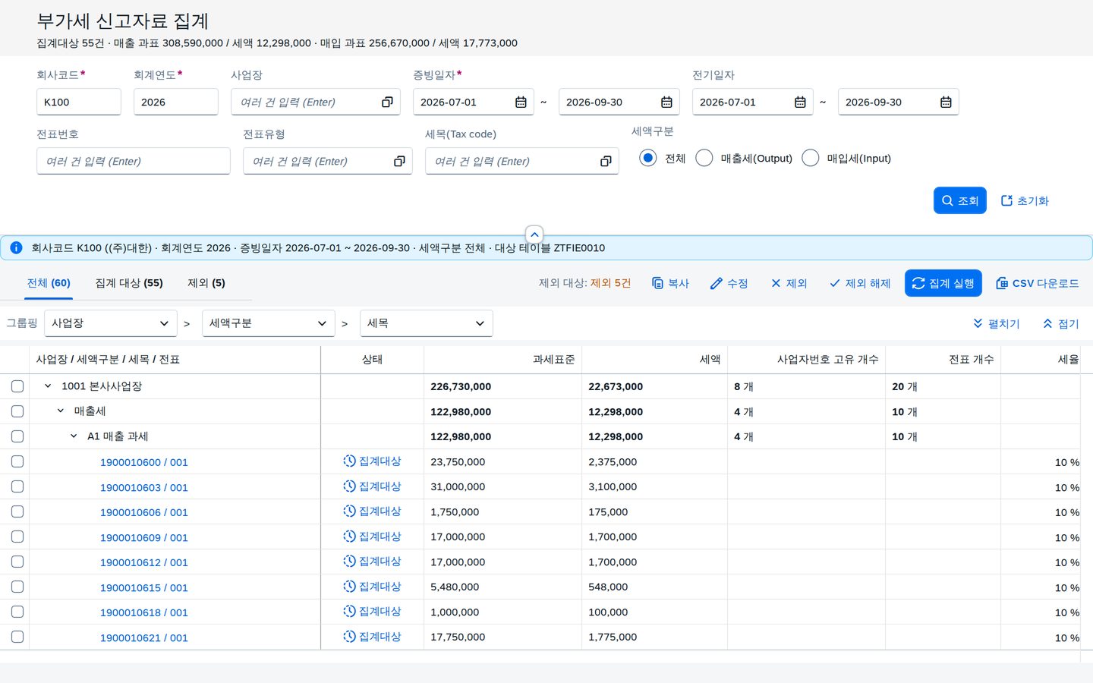The image size is (1093, 683).
Task: Check the 1001 본사사업장 row checkbox
Action: (x=17, y=386)
